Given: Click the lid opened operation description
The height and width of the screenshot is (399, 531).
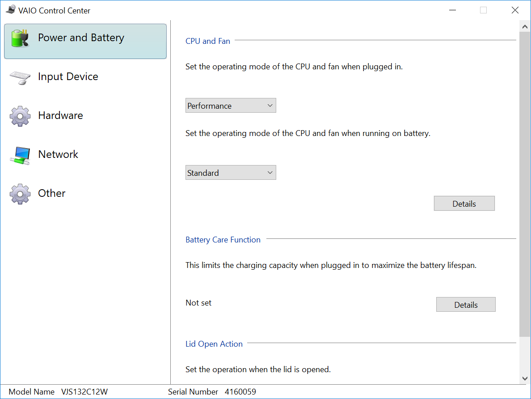Looking at the screenshot, I should tap(258, 369).
